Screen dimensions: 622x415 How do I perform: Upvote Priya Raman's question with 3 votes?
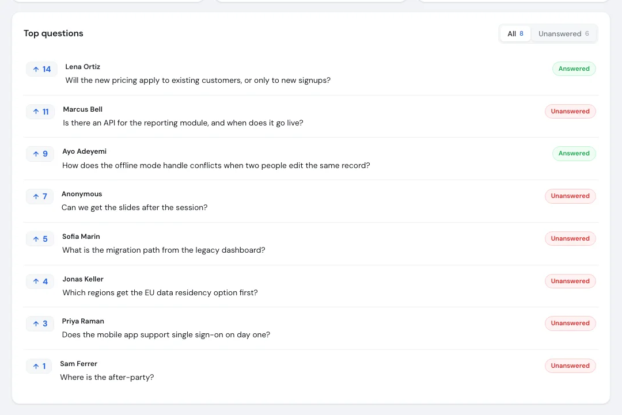[x=40, y=323]
